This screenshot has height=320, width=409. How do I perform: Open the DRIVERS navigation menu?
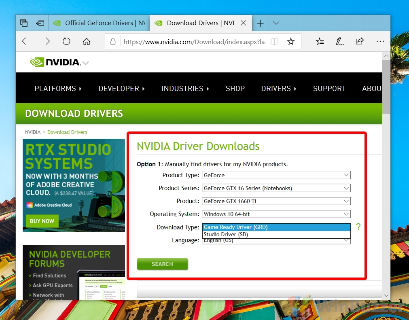coord(279,89)
